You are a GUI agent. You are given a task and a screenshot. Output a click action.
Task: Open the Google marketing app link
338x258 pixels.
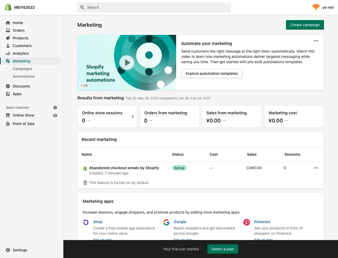(180, 222)
